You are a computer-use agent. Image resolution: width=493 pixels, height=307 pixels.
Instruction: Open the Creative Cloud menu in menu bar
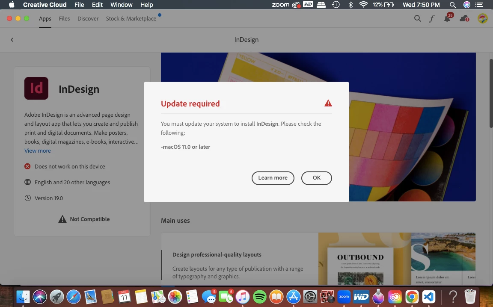45,5
